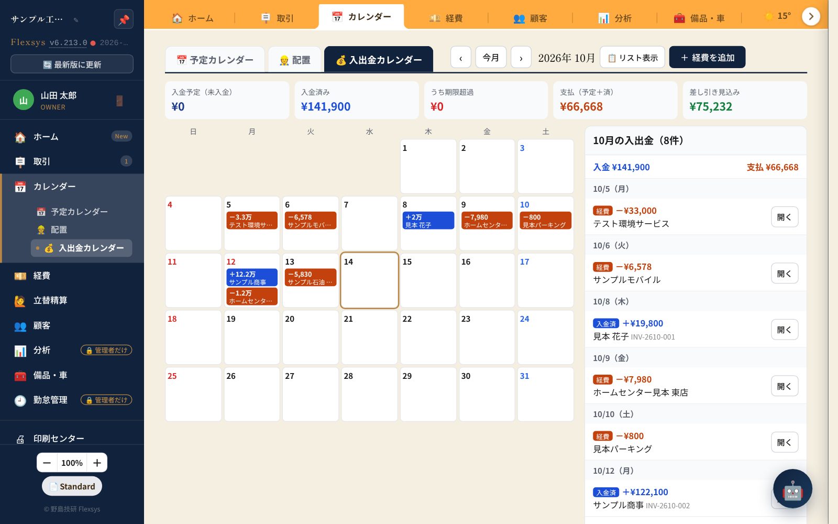Screen dimensions: 838x524
Task: Open the テスト環境サービス −¥33,000 entry
Action: (785, 217)
